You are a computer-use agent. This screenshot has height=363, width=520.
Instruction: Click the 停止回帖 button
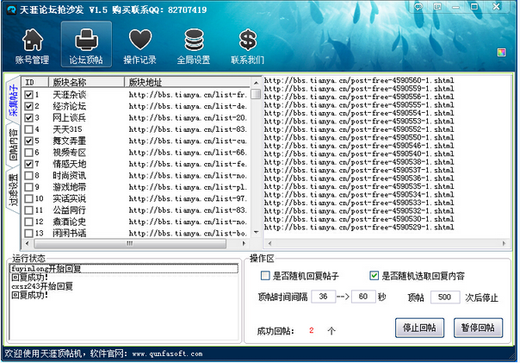tap(419, 328)
